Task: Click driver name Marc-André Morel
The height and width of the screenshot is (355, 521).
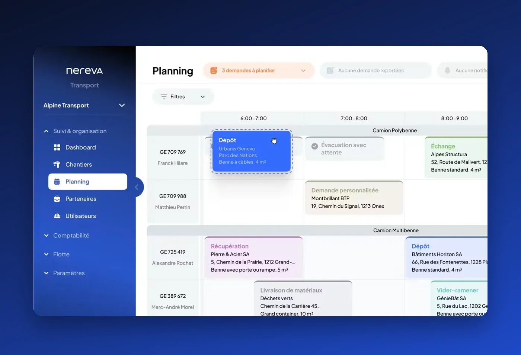Action: [x=173, y=307]
